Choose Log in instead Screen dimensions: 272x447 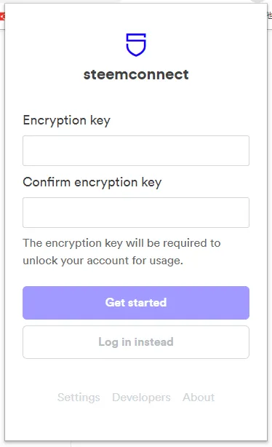tap(136, 342)
